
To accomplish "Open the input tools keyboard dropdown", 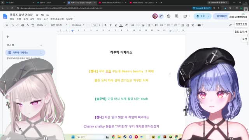I will 200,25.
